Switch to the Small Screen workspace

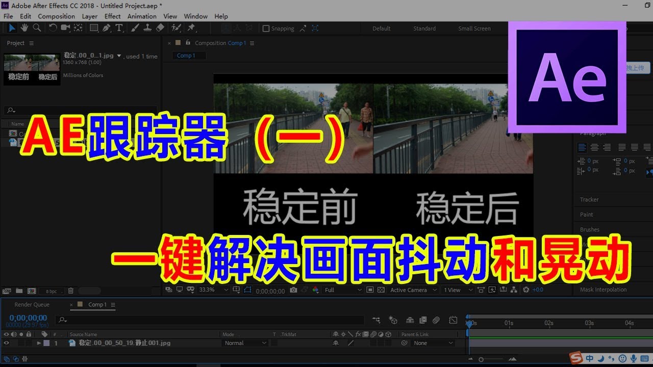(474, 29)
